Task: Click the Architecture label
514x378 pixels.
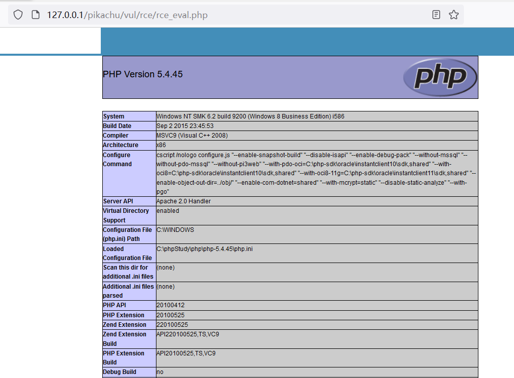Action: (x=120, y=145)
